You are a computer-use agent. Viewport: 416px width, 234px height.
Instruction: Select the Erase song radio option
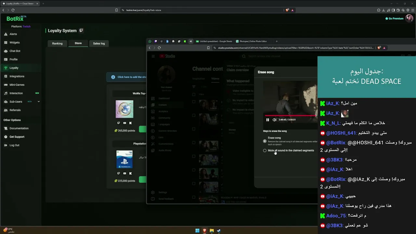265,141
